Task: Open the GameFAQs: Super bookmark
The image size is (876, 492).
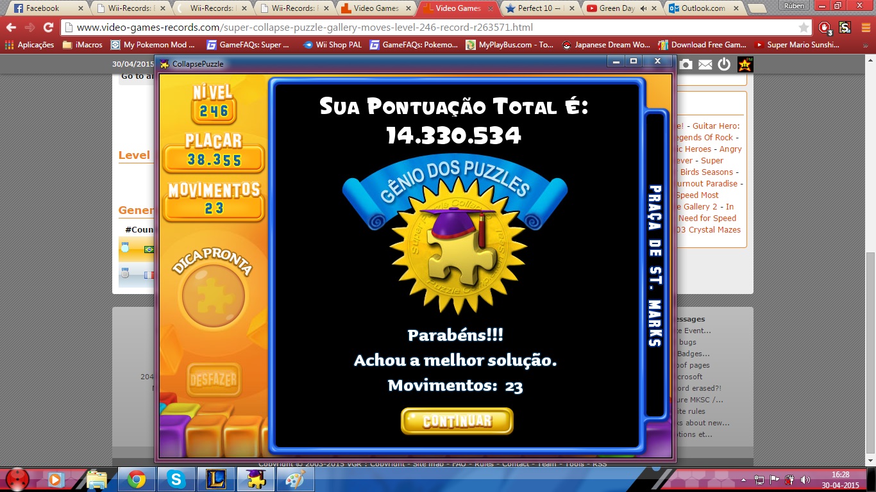Action: [x=248, y=45]
